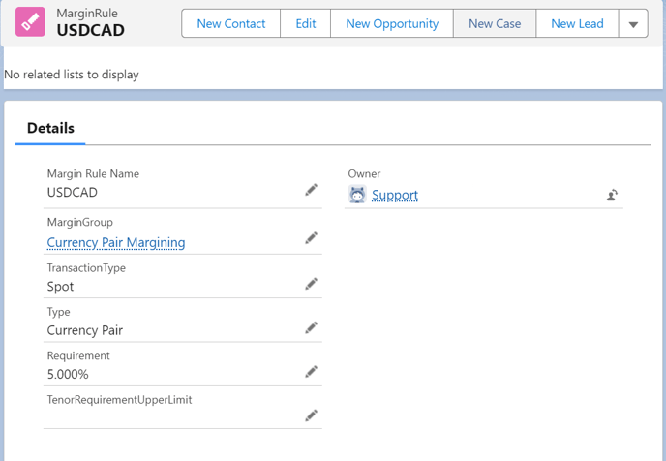Click the Edit button
This screenshot has width=666, height=461.
(x=305, y=24)
